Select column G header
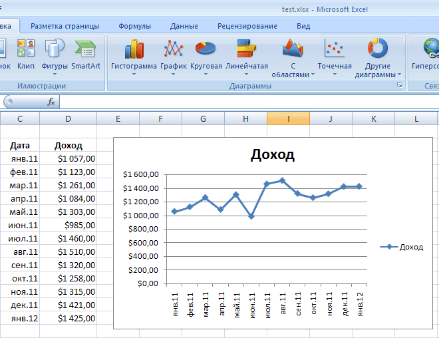Screen dimensions: 439x338 [203, 118]
